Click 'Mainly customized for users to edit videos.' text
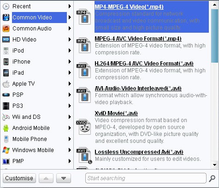Viewport: 219px width, 188px height. (x=148, y=159)
